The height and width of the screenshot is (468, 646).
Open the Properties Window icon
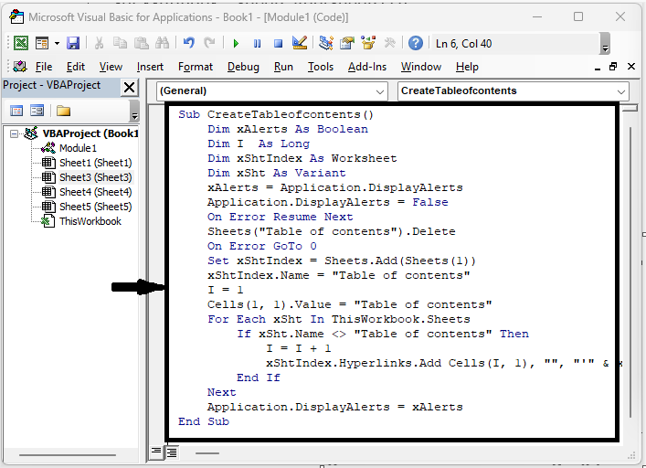tap(347, 43)
